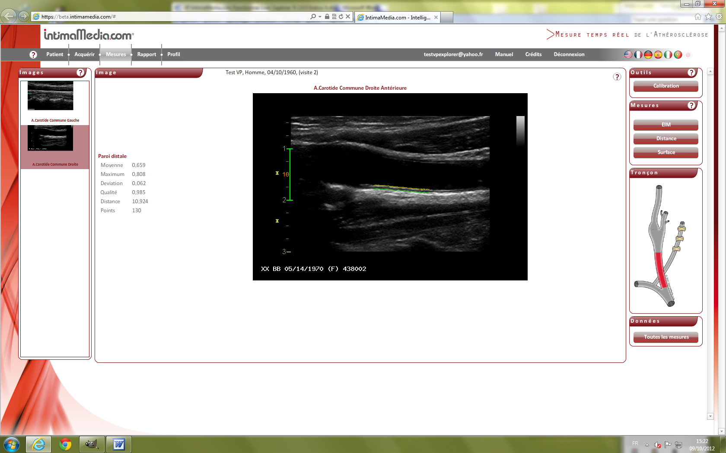Select the Spanish flag language icon
726x453 pixels.
[658, 55]
